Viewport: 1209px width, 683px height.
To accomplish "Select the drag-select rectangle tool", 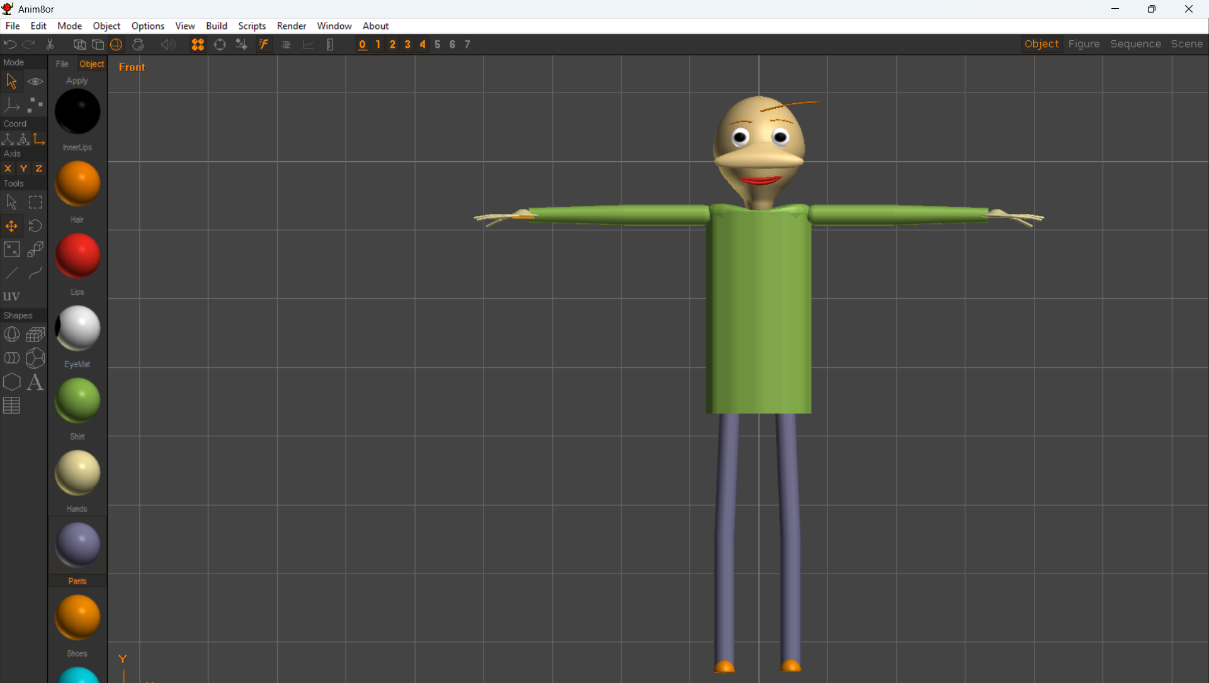I will (35, 203).
